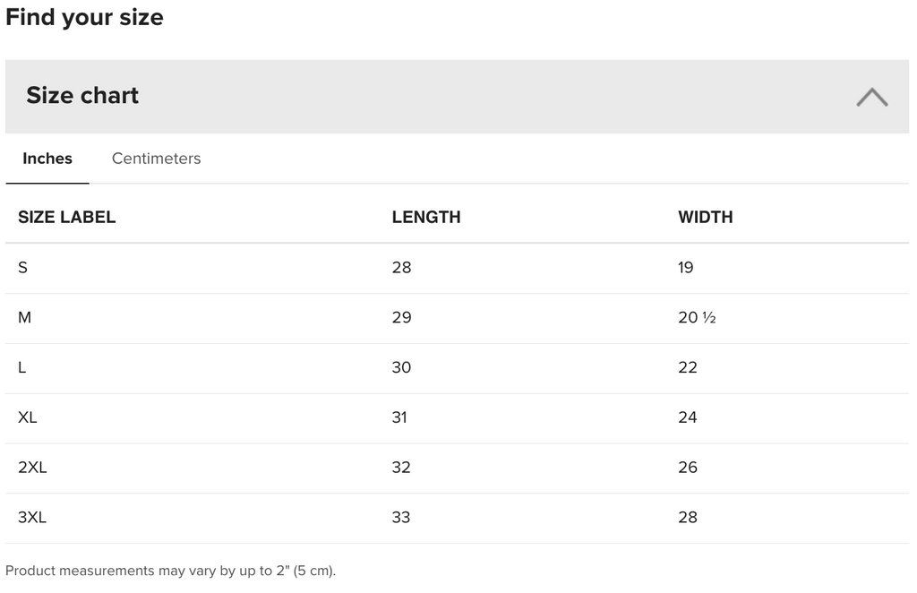Select the S size row label
The width and height of the screenshot is (917, 593).
22,267
